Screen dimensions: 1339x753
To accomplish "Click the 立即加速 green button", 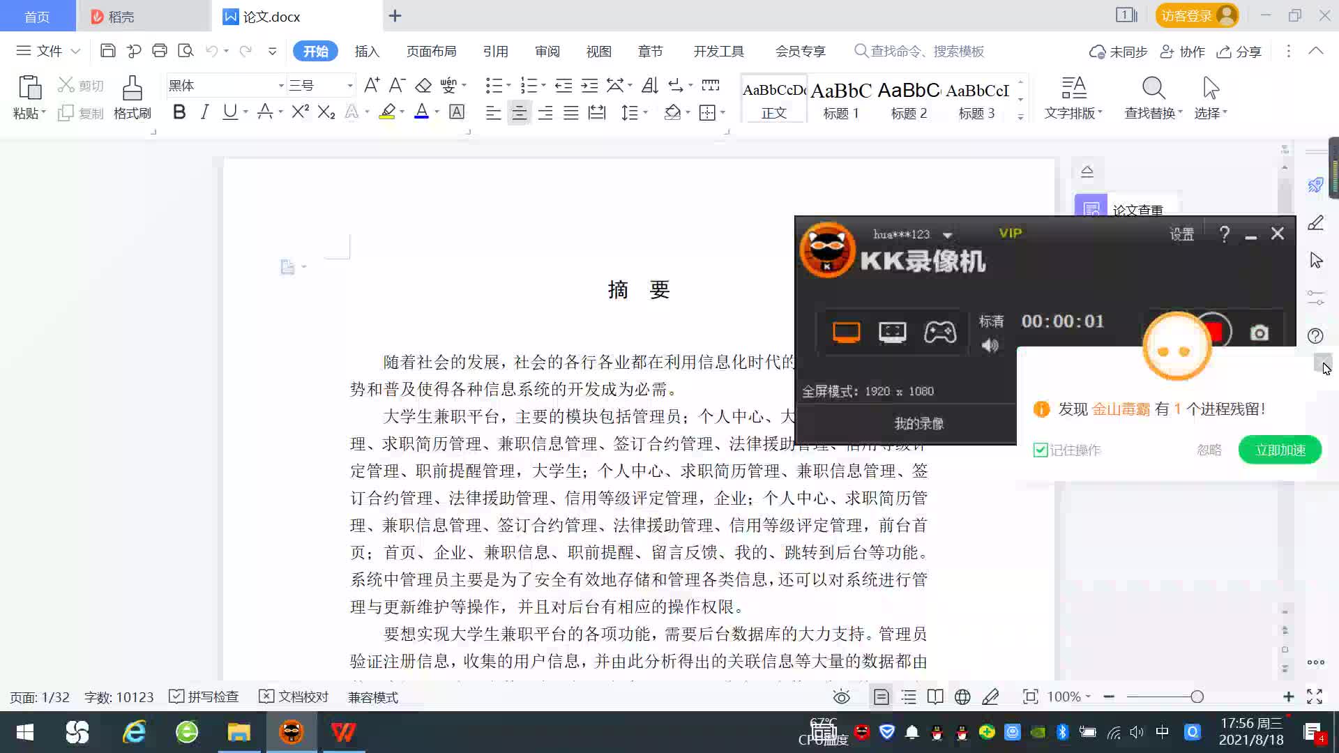I will [1280, 450].
